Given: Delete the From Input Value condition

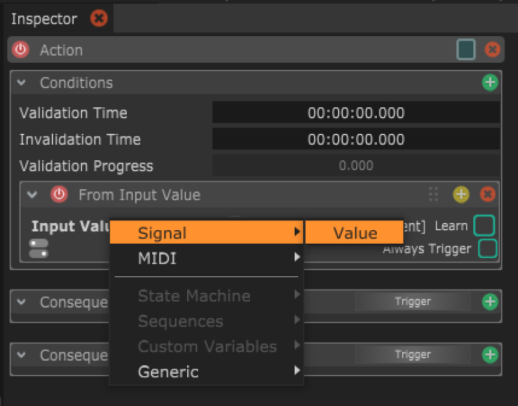Looking at the screenshot, I should pyautogui.click(x=488, y=194).
